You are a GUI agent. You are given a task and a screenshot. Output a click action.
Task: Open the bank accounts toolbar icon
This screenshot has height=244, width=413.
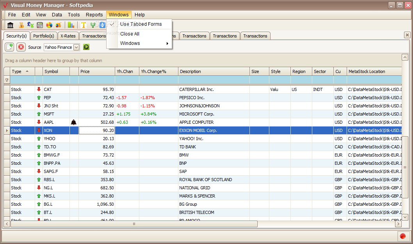pos(10,25)
